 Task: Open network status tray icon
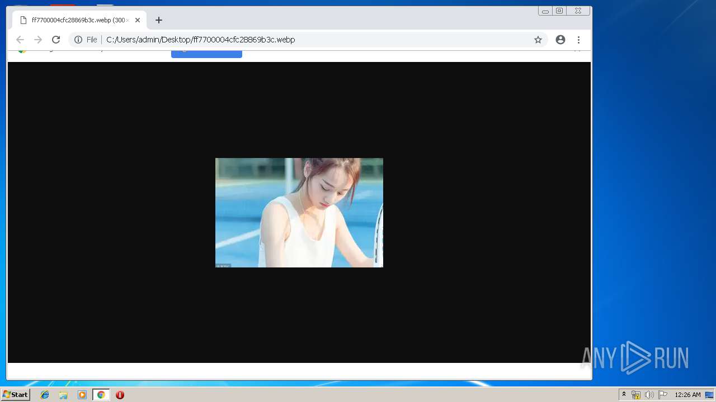point(636,395)
